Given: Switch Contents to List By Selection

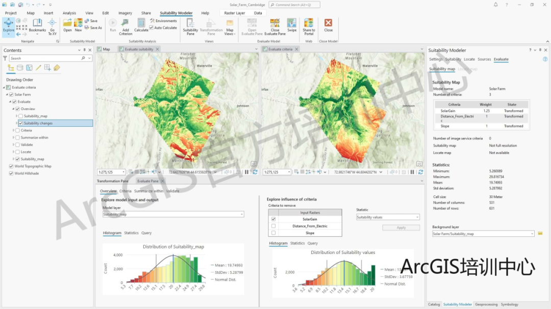Looking at the screenshot, I should (x=29, y=68).
